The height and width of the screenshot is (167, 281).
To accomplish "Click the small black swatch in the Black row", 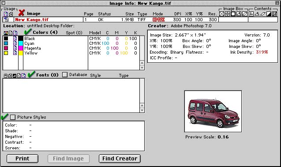I will tap(6, 38).
